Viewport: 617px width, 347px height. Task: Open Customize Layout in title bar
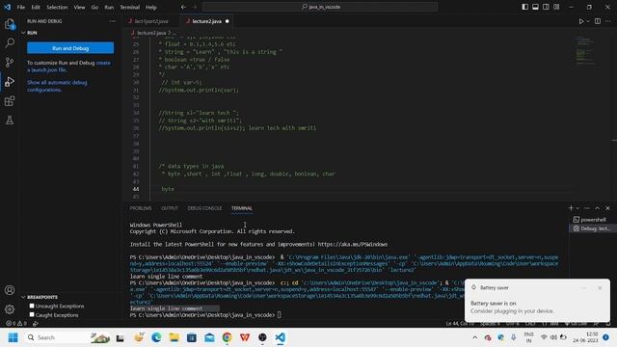(x=556, y=7)
